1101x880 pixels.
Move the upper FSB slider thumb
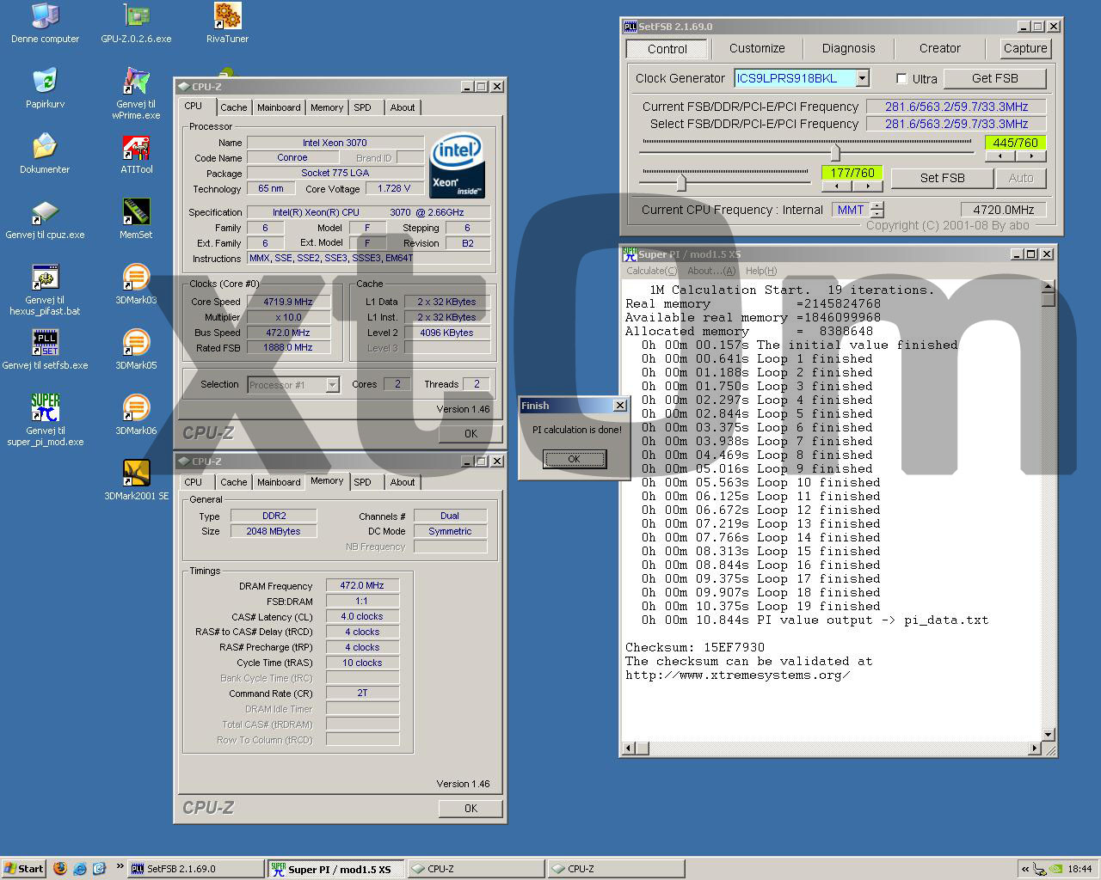tap(834, 151)
